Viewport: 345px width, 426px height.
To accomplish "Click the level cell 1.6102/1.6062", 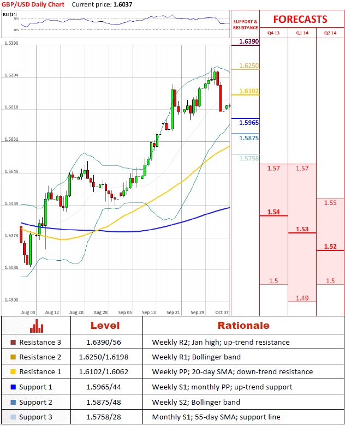I will [x=104, y=371].
